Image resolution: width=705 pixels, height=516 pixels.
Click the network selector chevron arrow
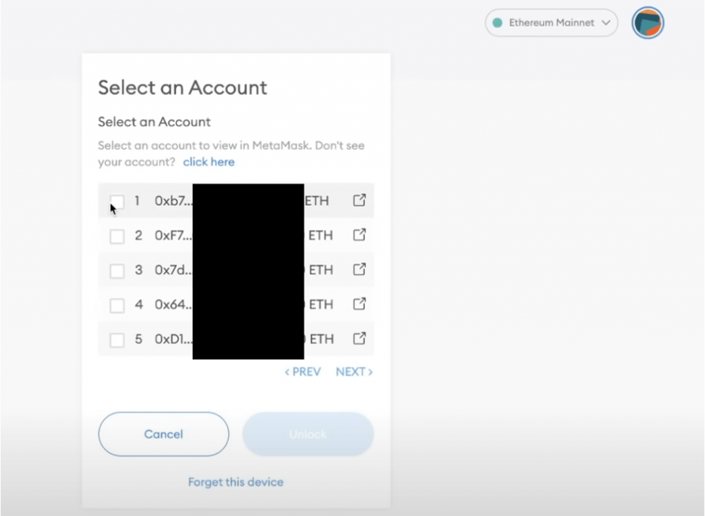coord(606,23)
